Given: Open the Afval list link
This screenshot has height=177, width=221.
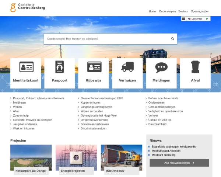Looking at the screenshot, I should pos(16,111).
